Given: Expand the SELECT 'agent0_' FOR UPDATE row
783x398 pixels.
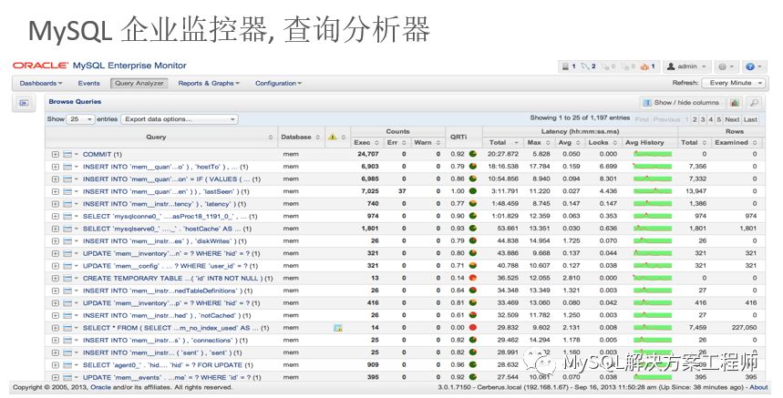Looking at the screenshot, I should tap(56, 365).
